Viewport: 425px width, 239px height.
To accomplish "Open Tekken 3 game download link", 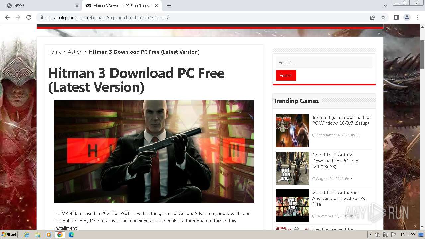I will [x=342, y=120].
